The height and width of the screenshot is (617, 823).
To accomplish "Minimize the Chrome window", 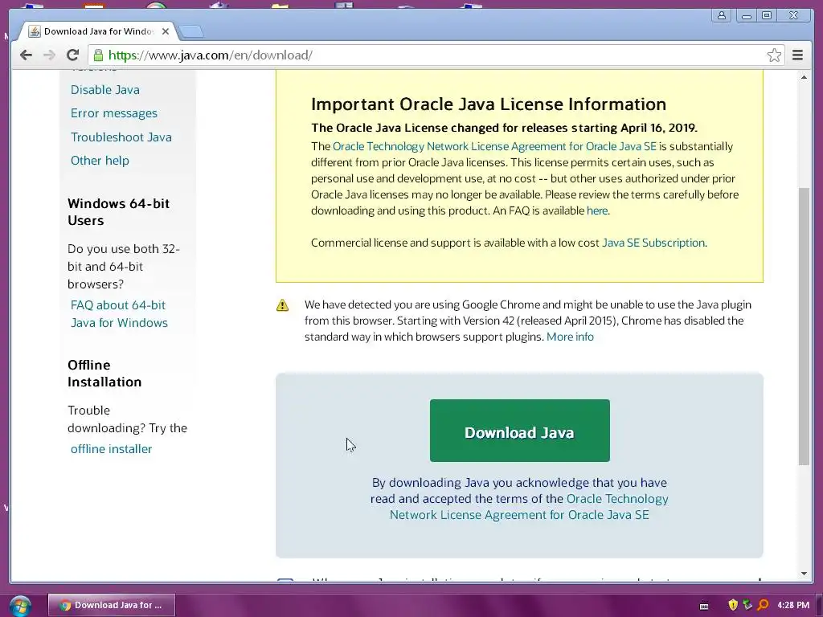I will coord(746,16).
